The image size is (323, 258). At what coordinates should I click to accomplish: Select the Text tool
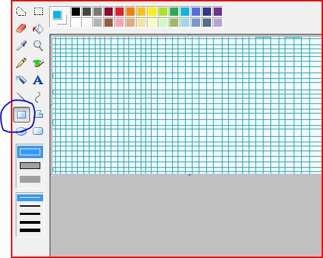(38, 80)
